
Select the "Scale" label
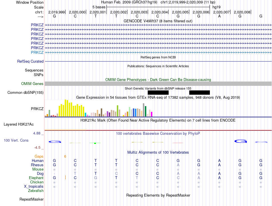[39, 7]
